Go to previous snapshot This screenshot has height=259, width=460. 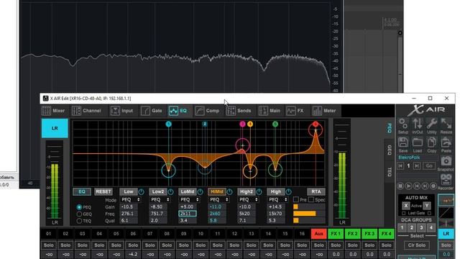[x=400, y=166]
